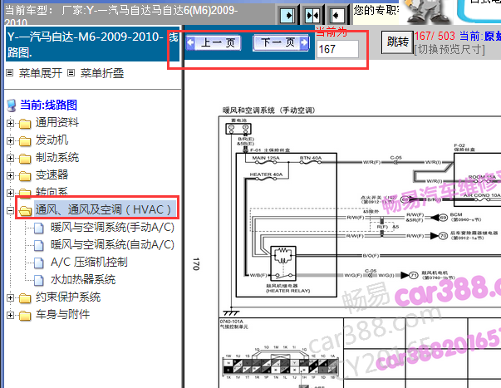Select the 通风、通风及空调 (HVAC) label

[105, 209]
